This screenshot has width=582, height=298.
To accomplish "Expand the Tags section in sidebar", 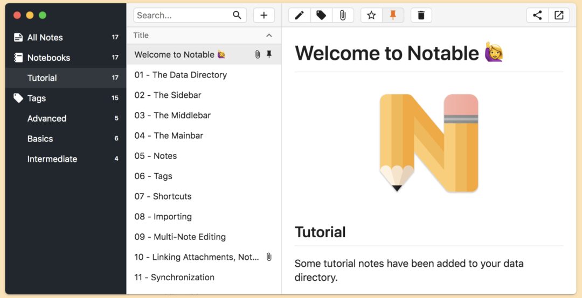I will pyautogui.click(x=37, y=98).
